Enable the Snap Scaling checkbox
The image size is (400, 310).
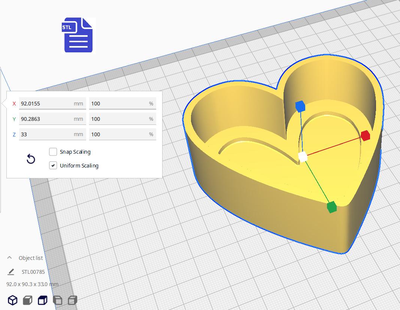[53, 151]
